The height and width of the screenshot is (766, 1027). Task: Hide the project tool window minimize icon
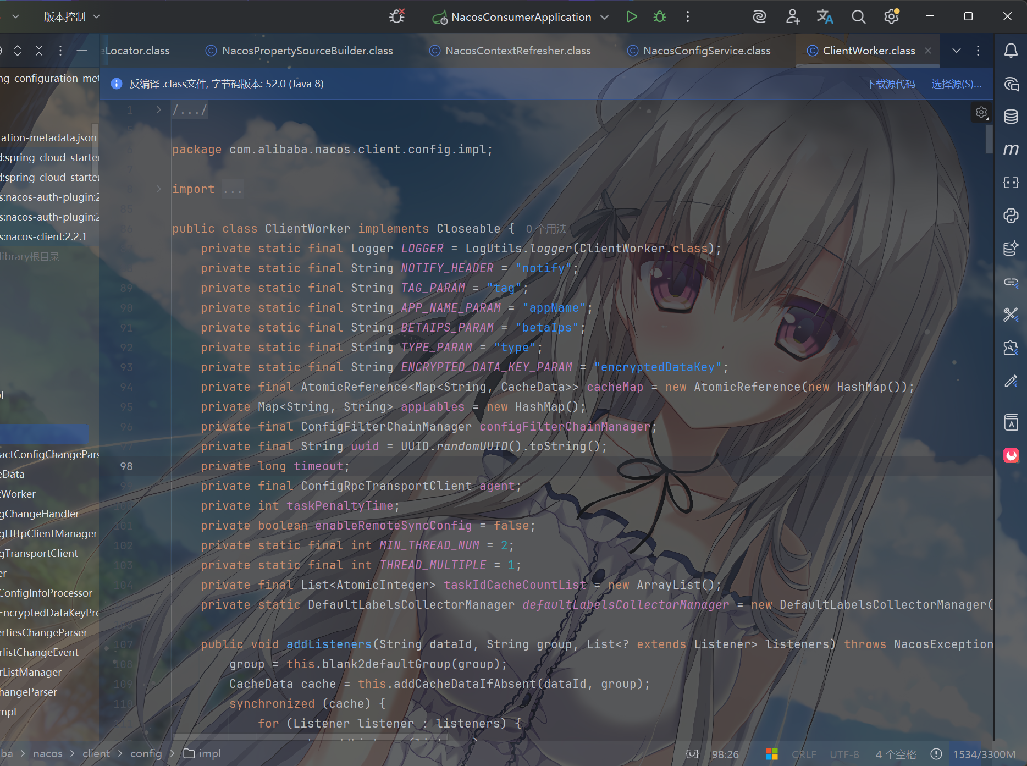82,51
